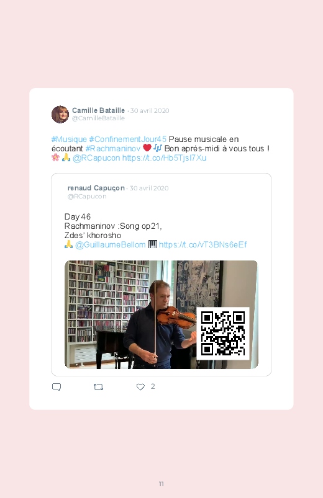Click the music notes emoji
Image resolution: width=323 pixels, height=498 pixels.
pyautogui.click(x=158, y=148)
